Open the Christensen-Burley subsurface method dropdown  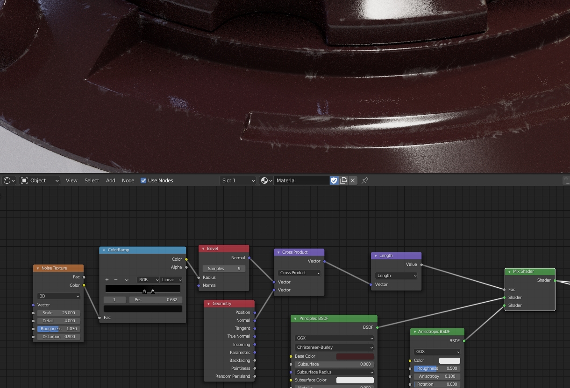tap(335, 347)
